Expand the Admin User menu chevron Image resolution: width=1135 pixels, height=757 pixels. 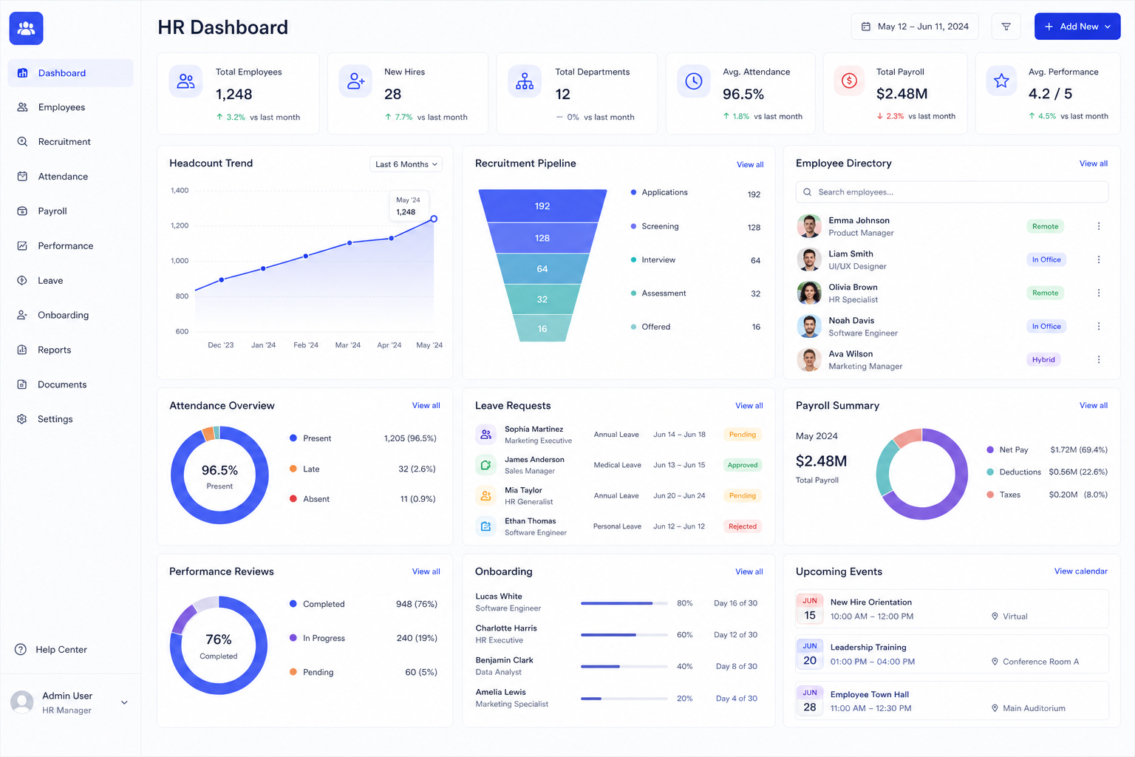[124, 702]
